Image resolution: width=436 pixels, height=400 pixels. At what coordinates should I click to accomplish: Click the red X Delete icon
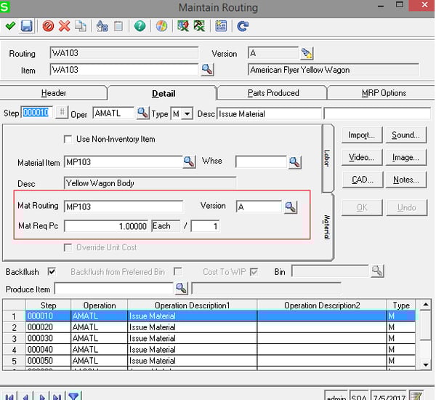click(x=64, y=26)
